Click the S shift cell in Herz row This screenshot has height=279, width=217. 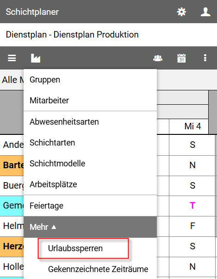pyautogui.click(x=192, y=247)
